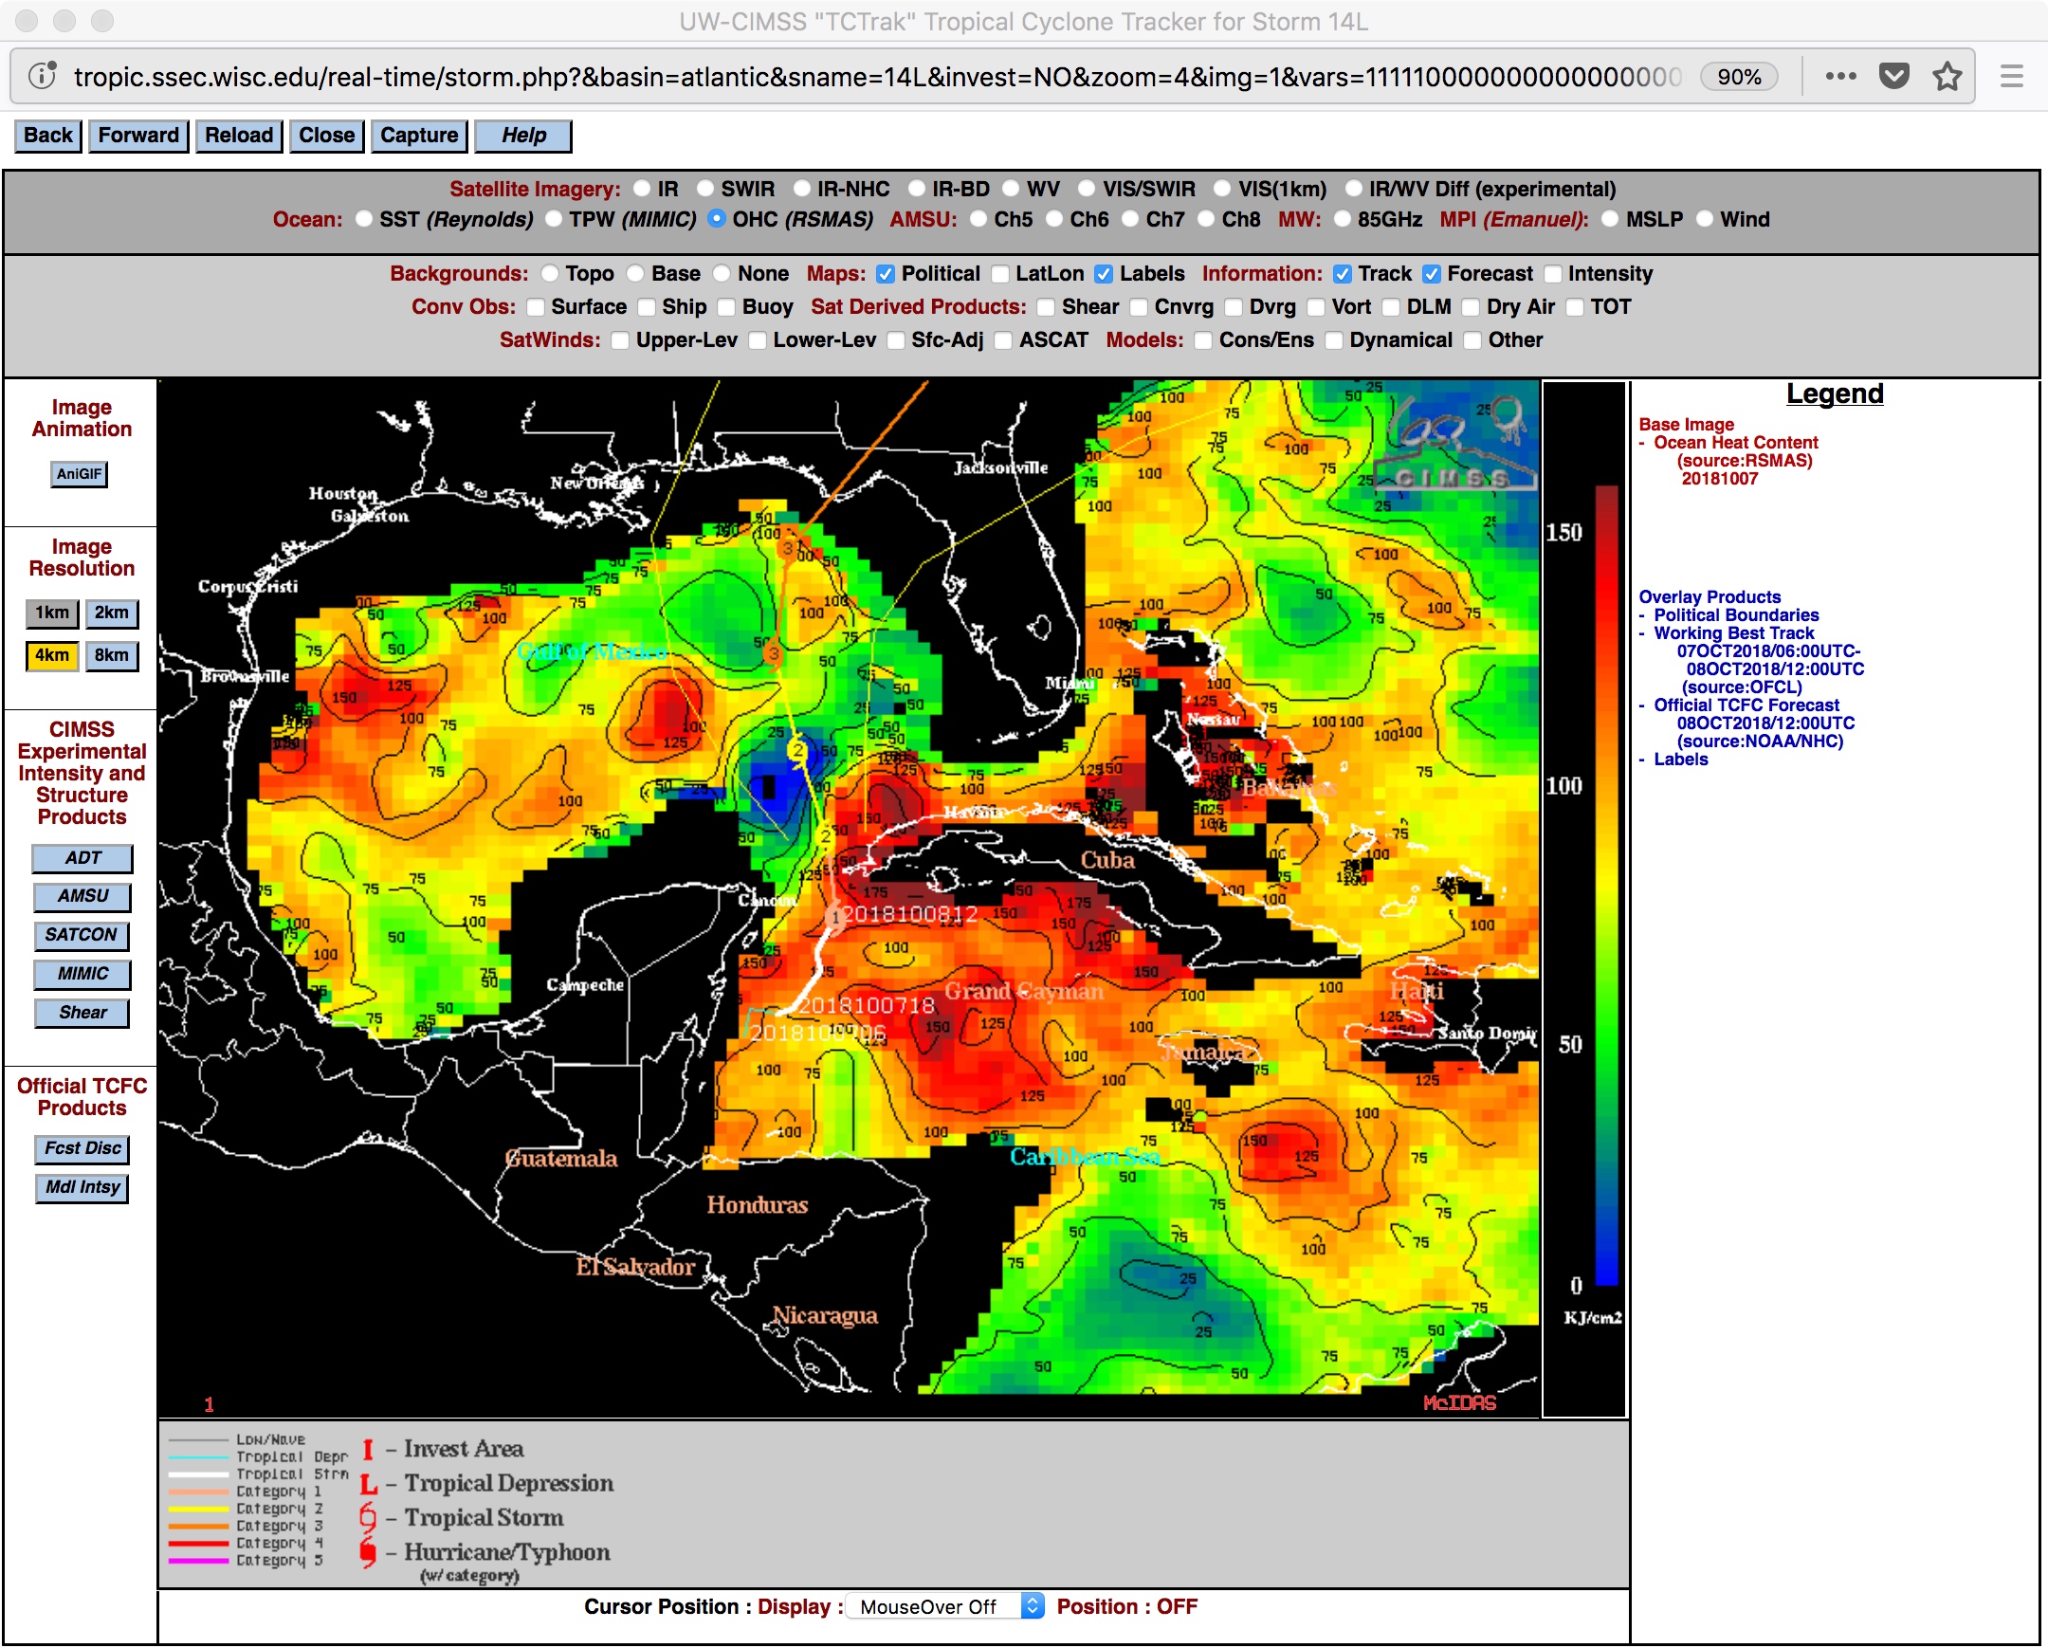Enable Upper-Lev satellite winds
2048x1648 pixels.
(620, 340)
